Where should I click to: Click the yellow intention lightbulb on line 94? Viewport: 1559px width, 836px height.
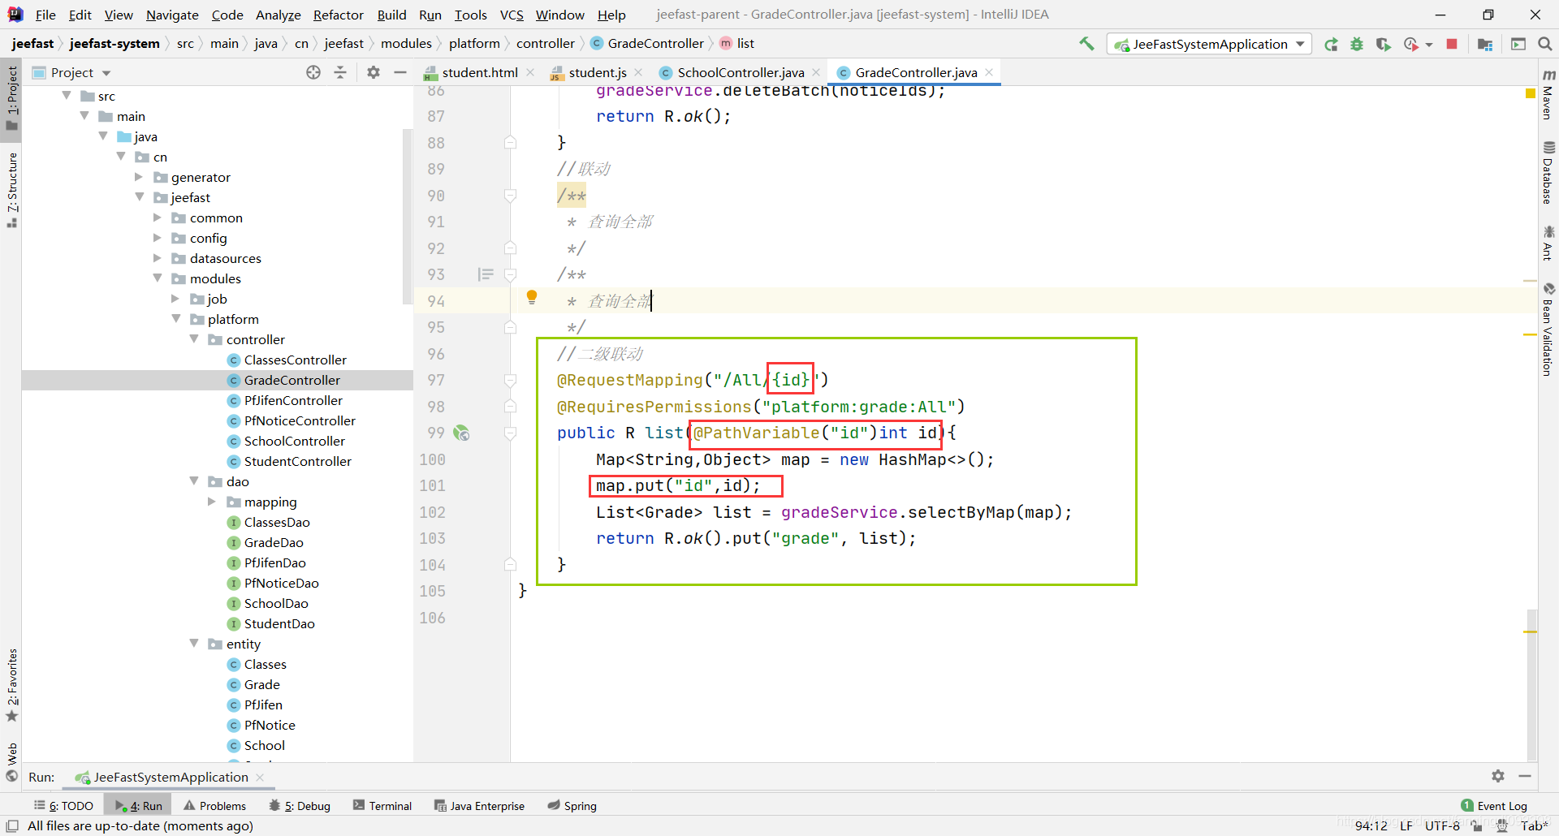point(532,297)
